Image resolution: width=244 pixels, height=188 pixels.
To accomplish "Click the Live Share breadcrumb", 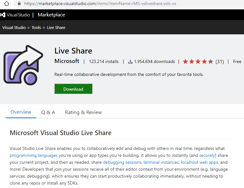I will coord(56,27).
